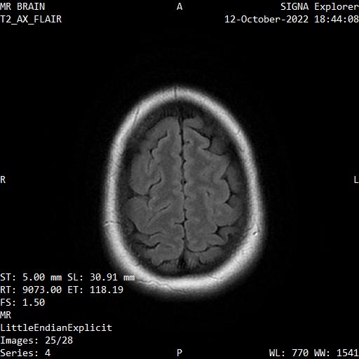Click the WL: 770 window level value
Screen dimensions: 359x359
tap(289, 353)
